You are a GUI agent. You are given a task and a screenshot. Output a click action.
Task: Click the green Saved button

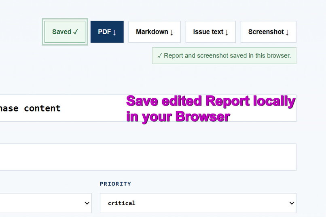pos(65,32)
